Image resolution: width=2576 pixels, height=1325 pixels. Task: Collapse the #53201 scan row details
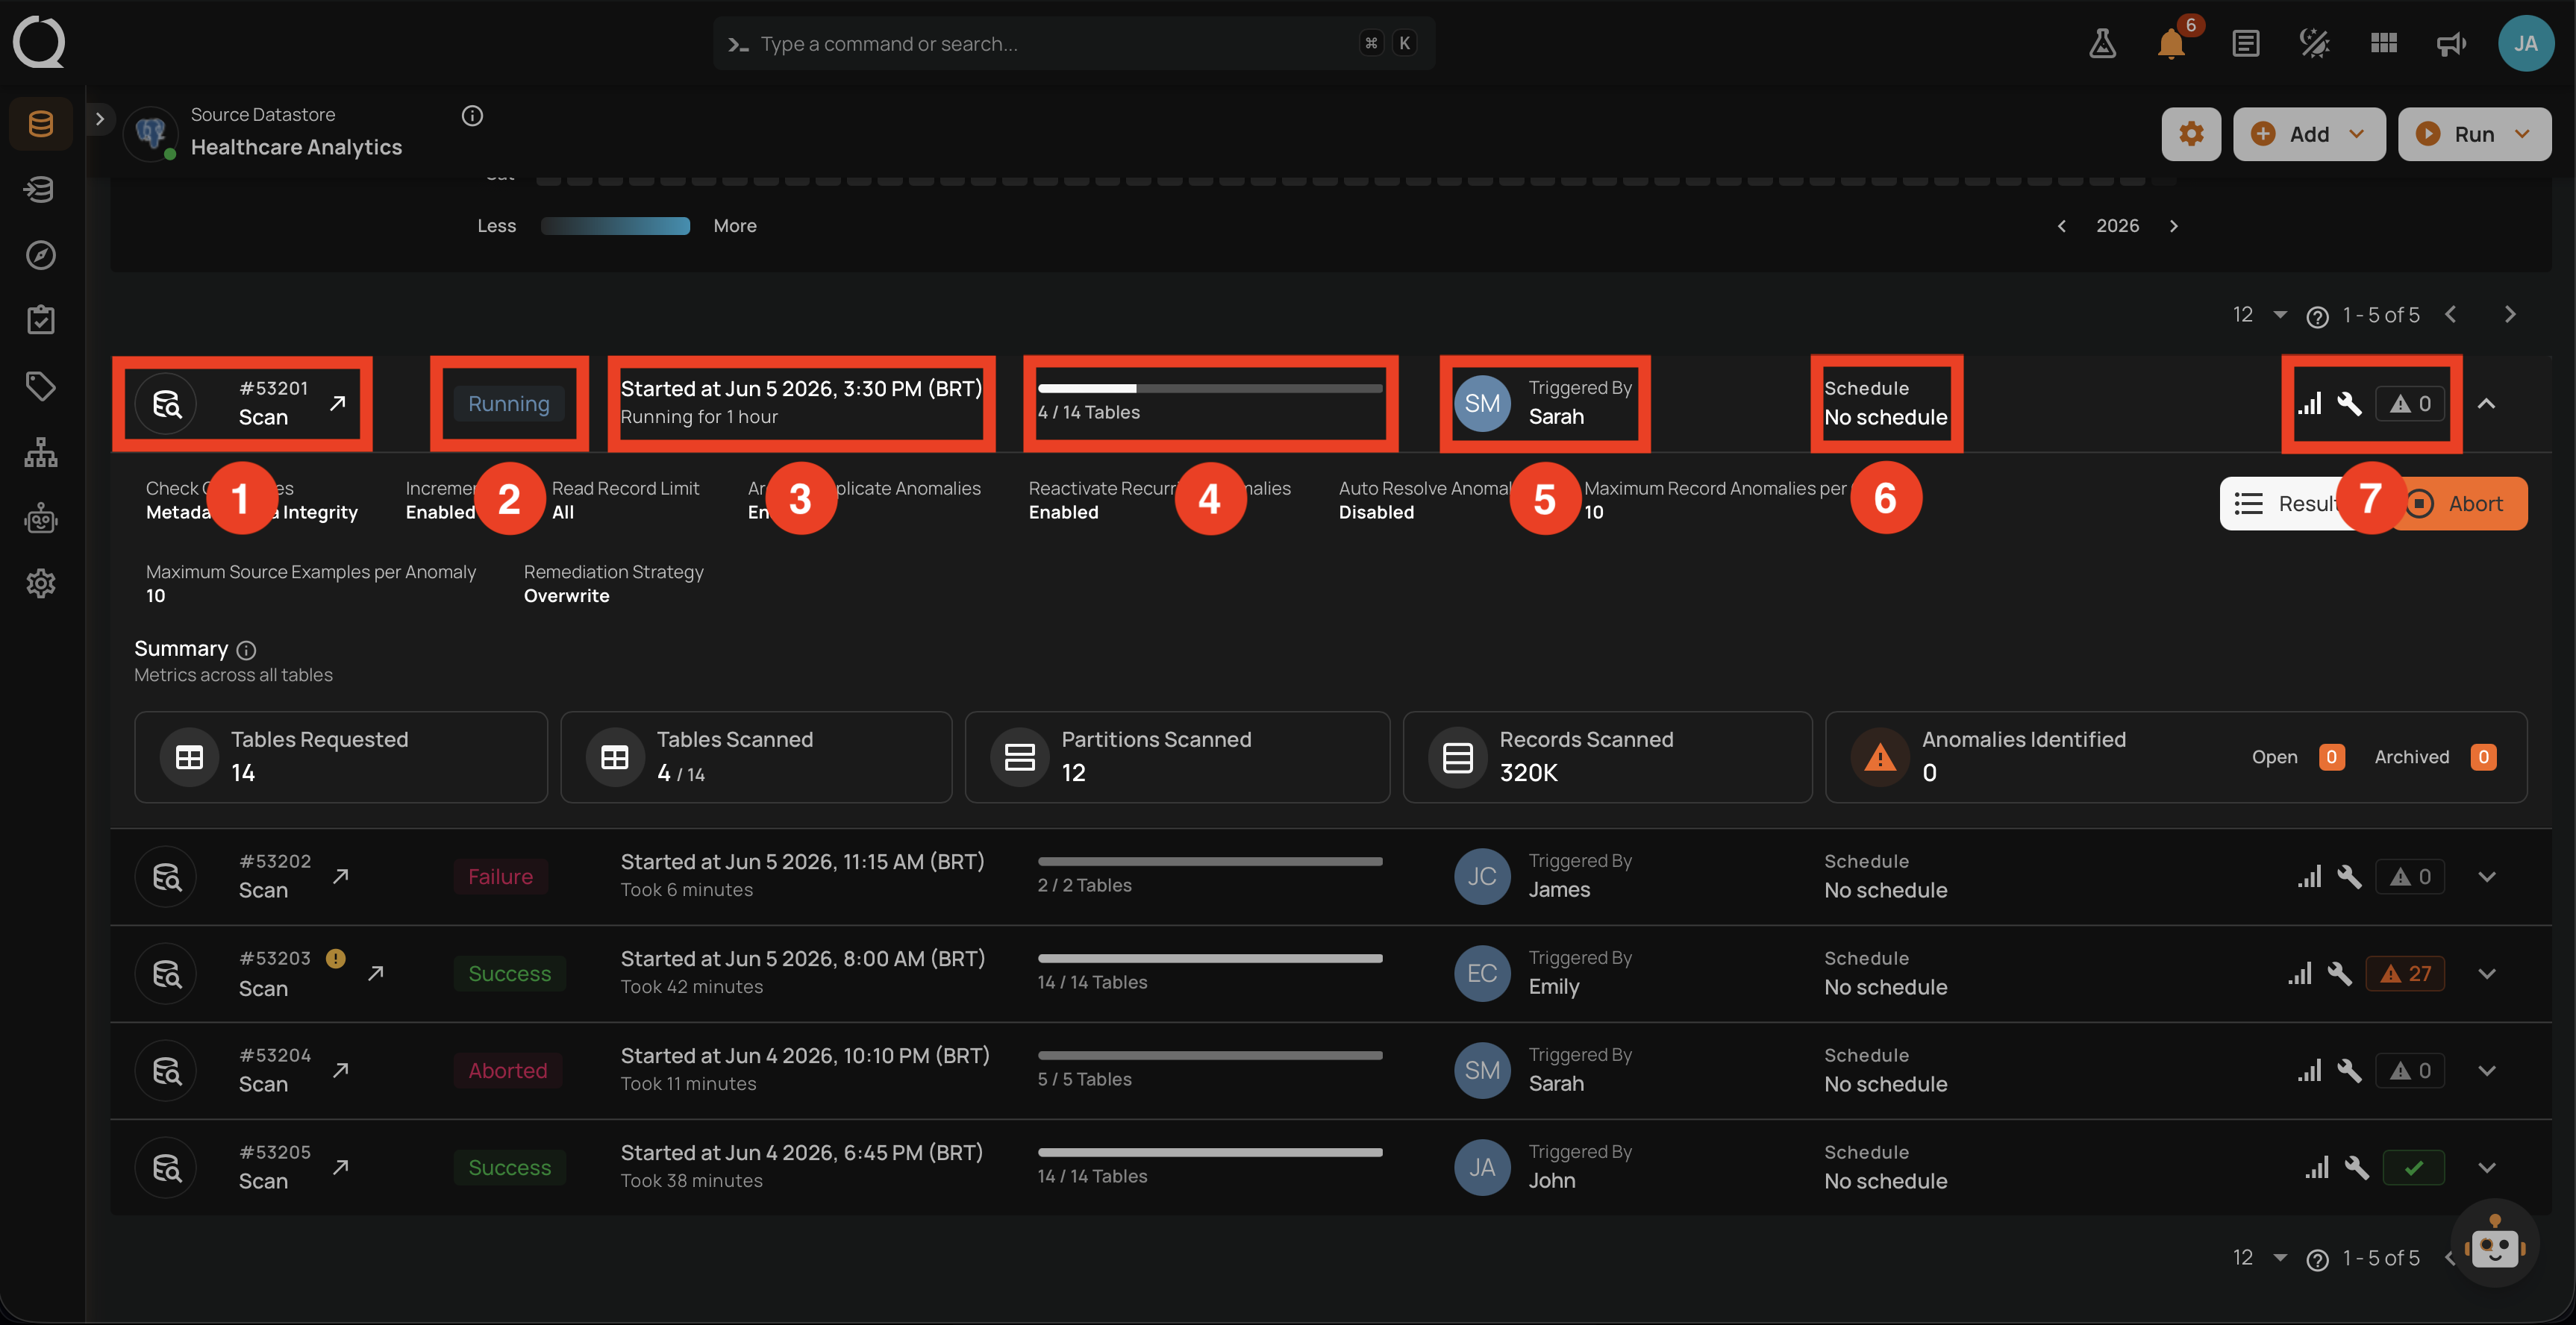tap(2487, 403)
